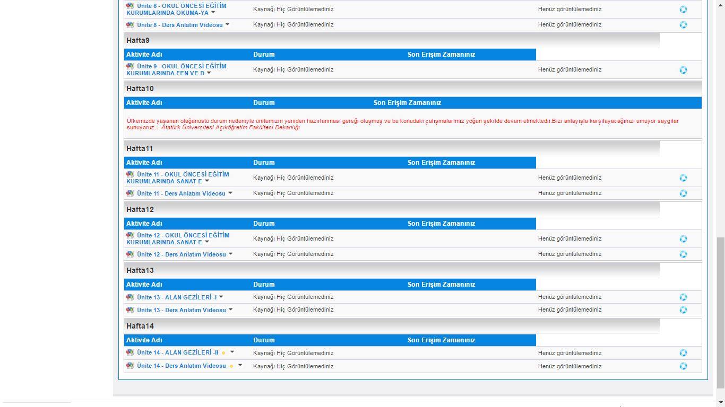Image resolution: width=725 pixels, height=407 pixels.
Task: Open Ünite 12 - OKUL ÖNCESİ EĞİTİM link
Action: [x=178, y=238]
